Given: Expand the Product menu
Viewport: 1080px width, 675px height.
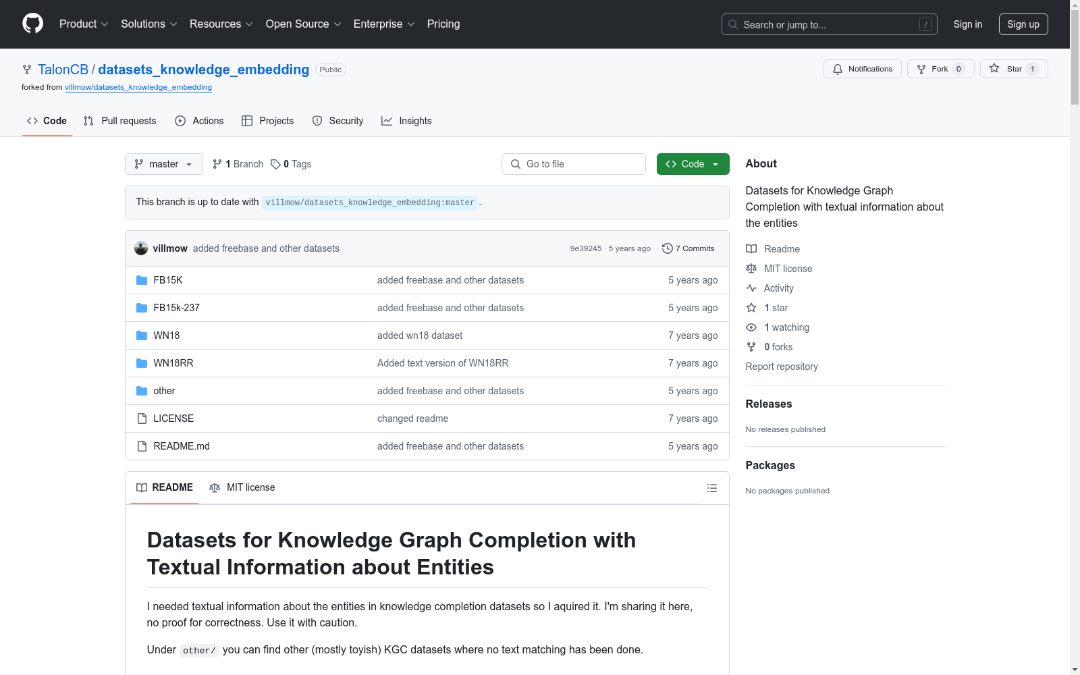Looking at the screenshot, I should click(x=84, y=24).
